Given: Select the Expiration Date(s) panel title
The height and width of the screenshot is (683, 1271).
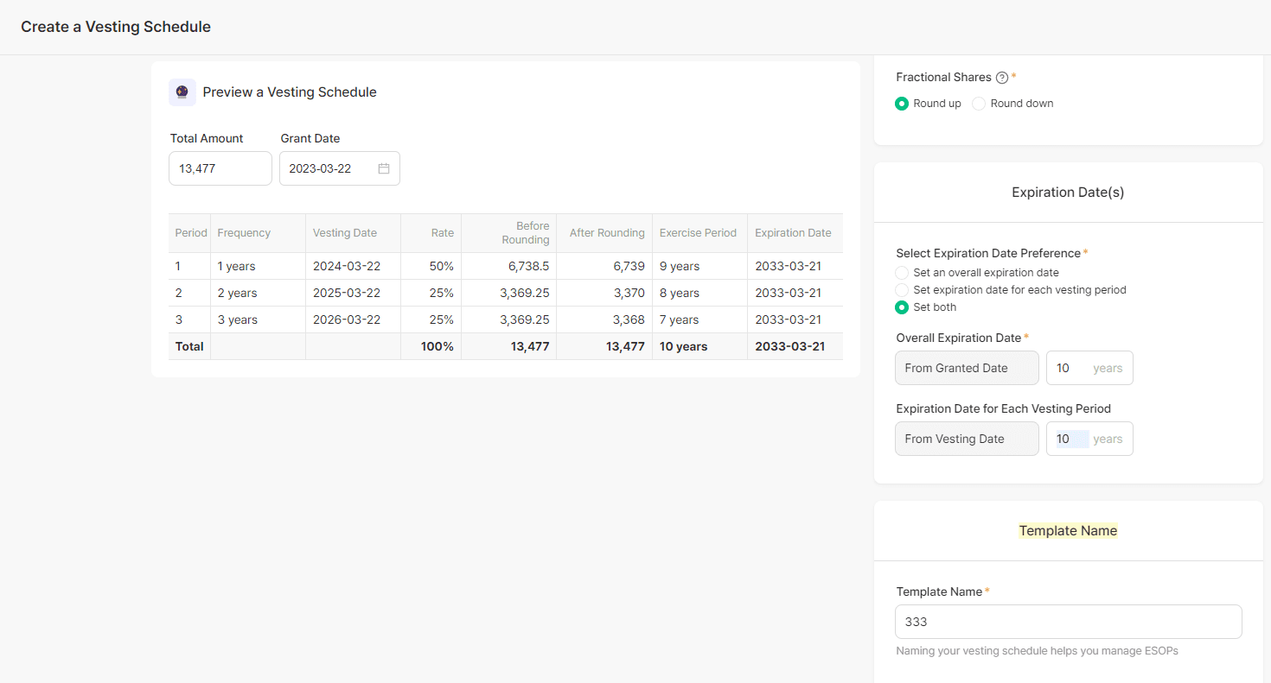Looking at the screenshot, I should (x=1068, y=192).
